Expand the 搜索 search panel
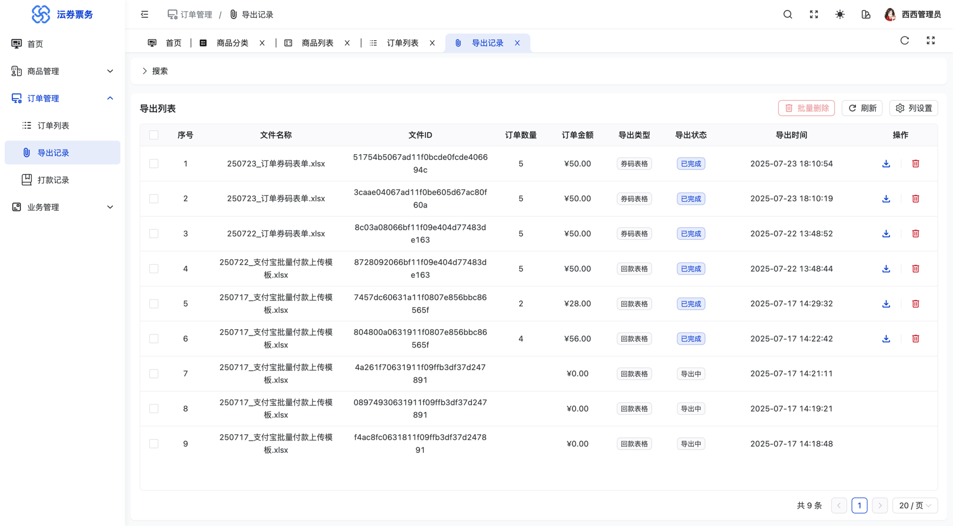This screenshot has height=526, width=953. click(x=155, y=71)
